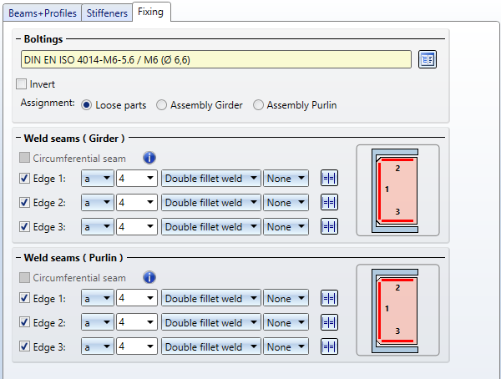The image size is (501, 379).
Task: Open weld settings icon for Girder Edge 2
Action: click(329, 202)
